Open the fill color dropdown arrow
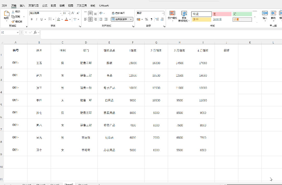Viewport: 282px width, 185px height. [x=62, y=19]
